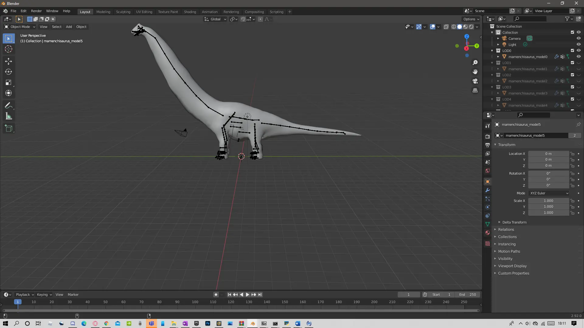Open the Tool properties tab

[488, 125]
